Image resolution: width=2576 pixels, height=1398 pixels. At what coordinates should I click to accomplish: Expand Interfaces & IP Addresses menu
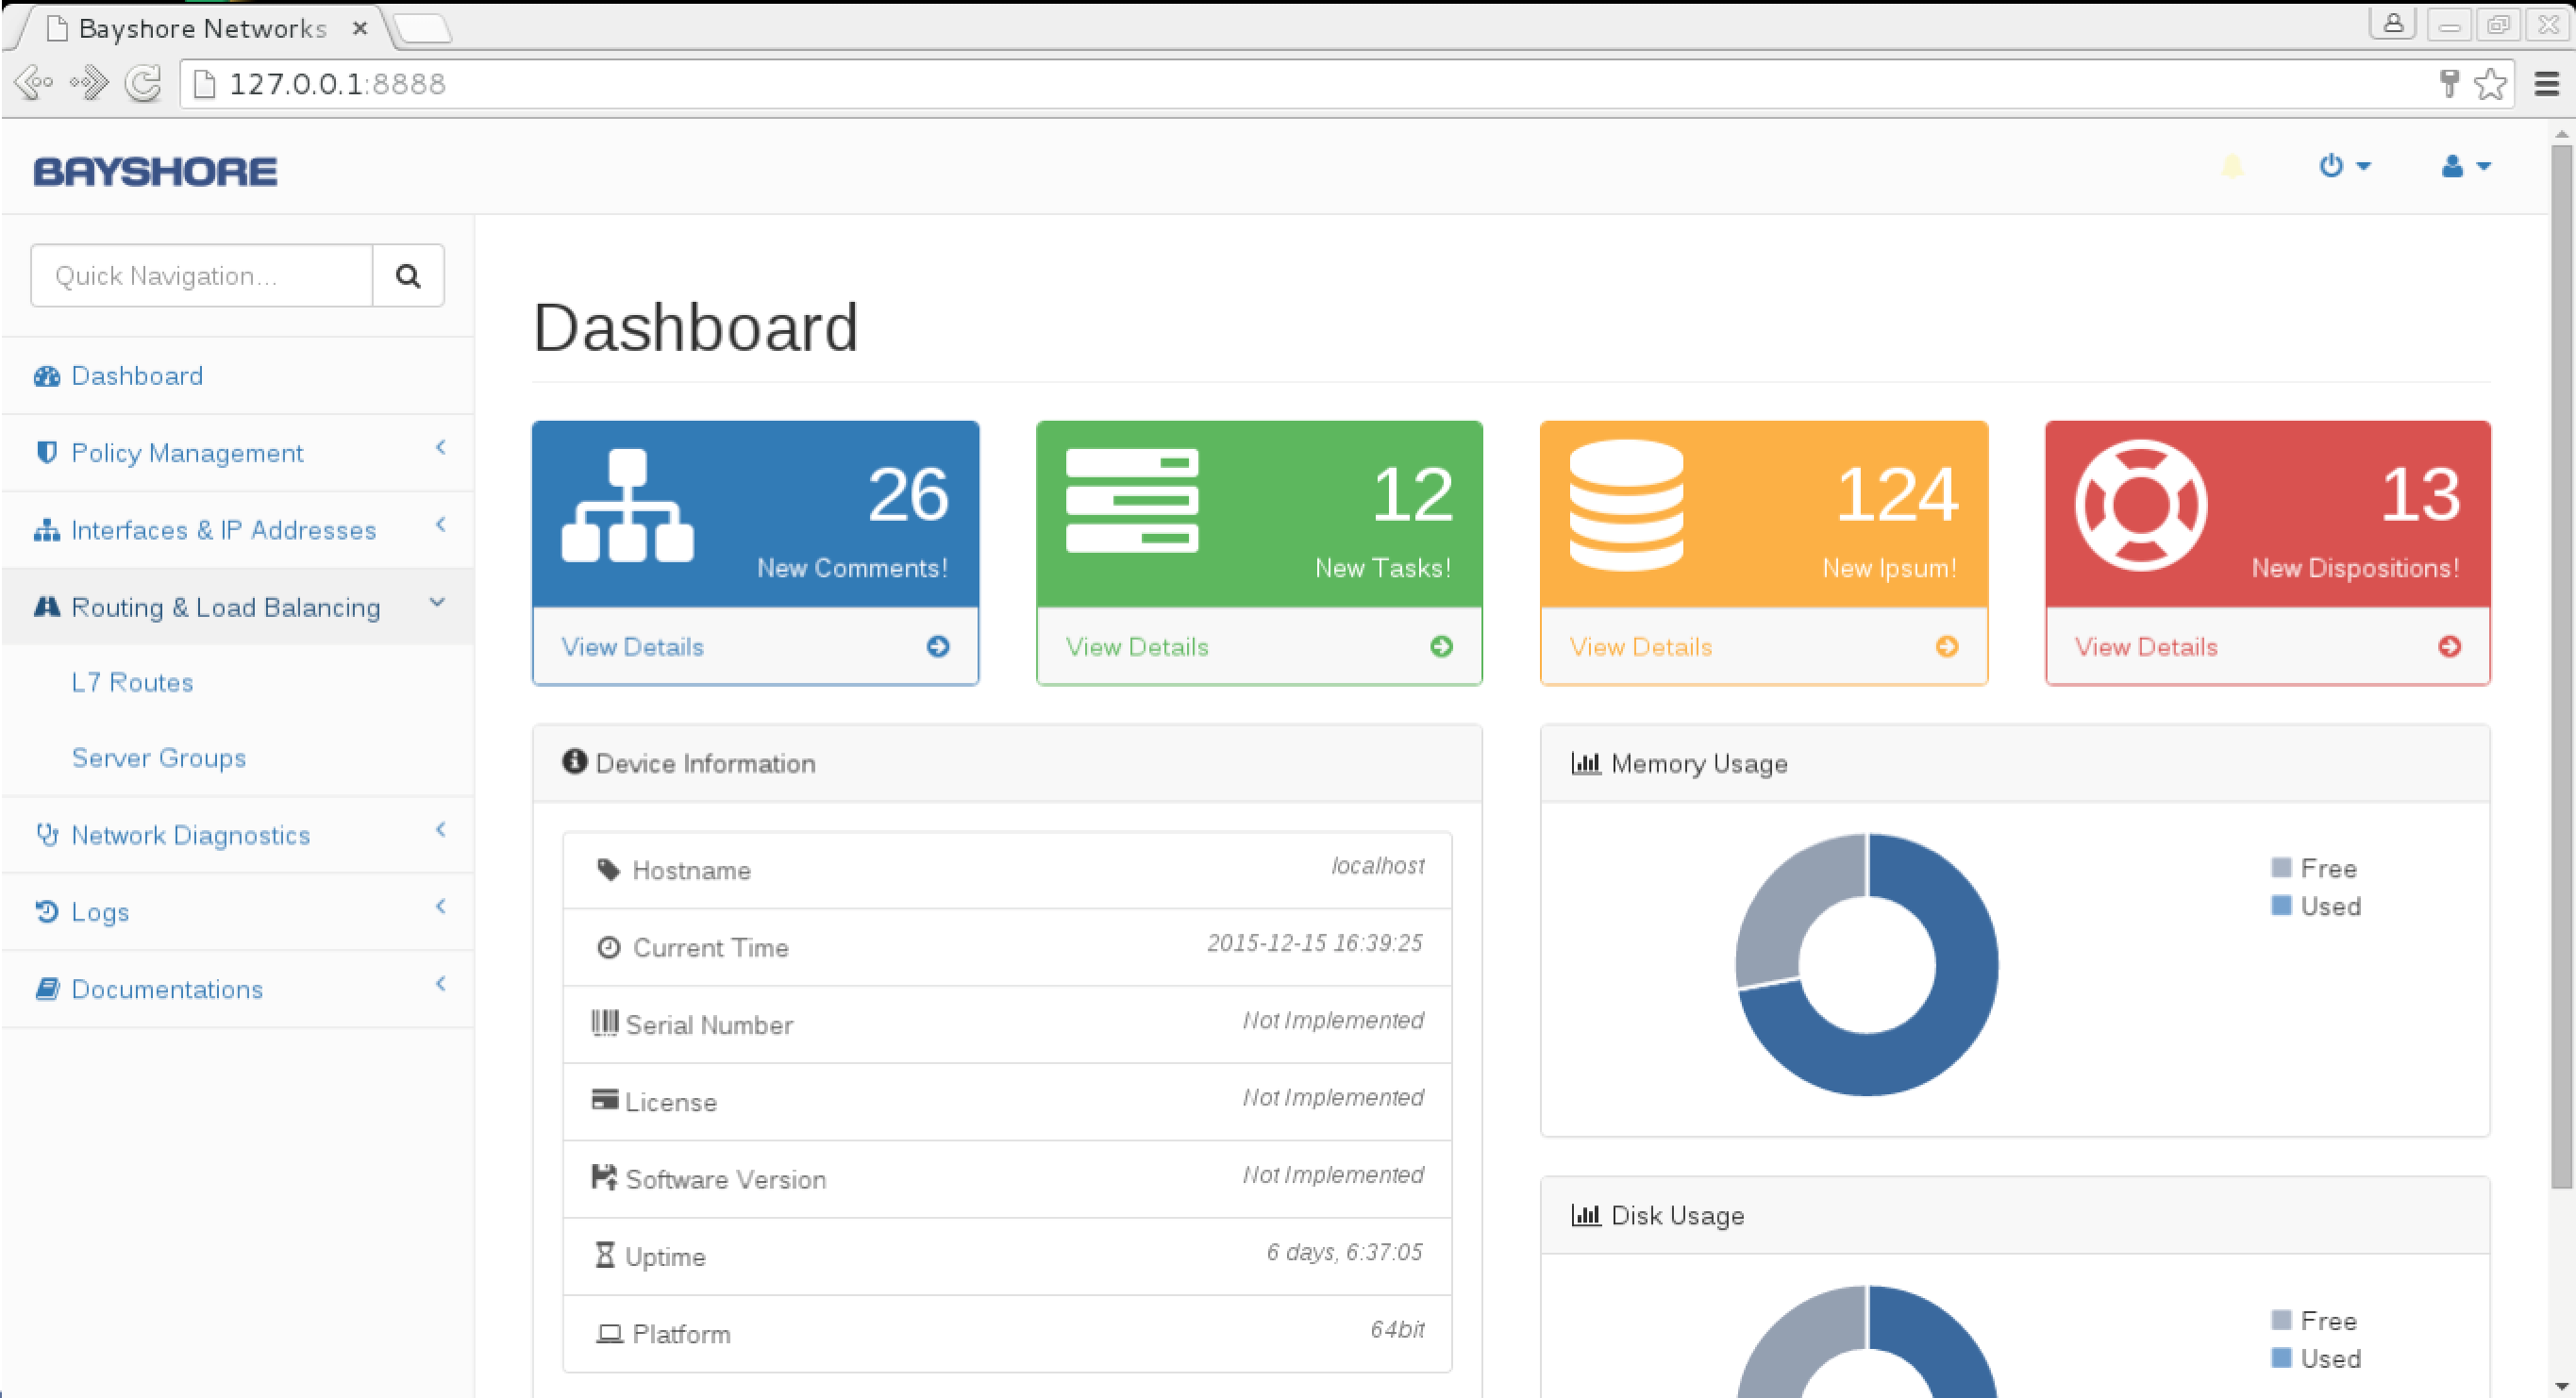tap(223, 530)
